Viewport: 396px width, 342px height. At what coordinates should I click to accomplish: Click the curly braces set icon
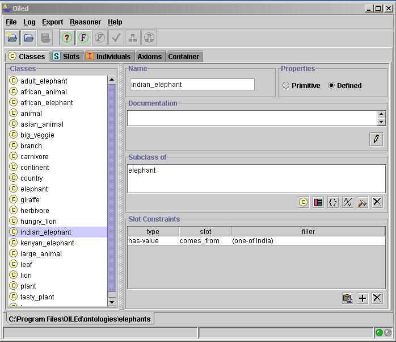[x=332, y=202]
